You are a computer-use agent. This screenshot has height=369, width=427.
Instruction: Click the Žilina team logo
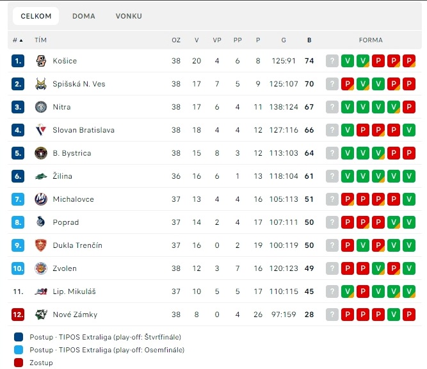41,176
